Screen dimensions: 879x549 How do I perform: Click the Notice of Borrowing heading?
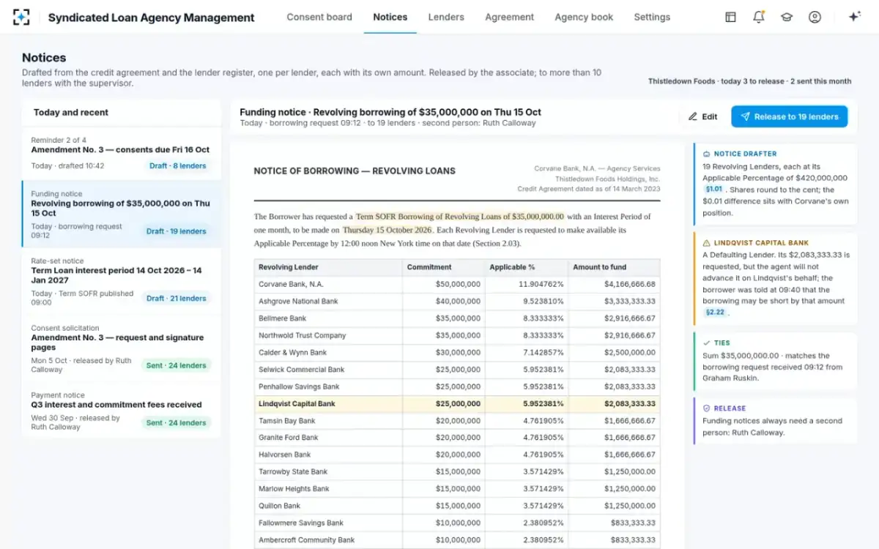[x=355, y=171]
